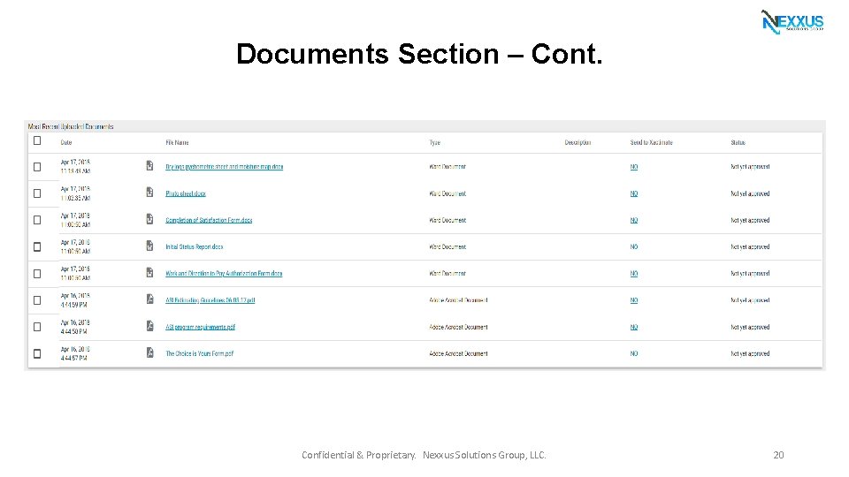Click the Send to Xactimate column header
Image resolution: width=849 pixels, height=477 pixels.
pyautogui.click(x=652, y=143)
